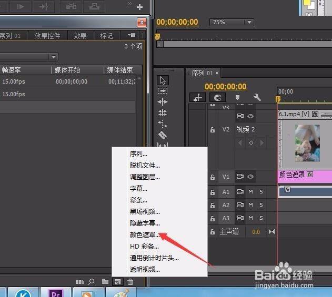Image resolution: width=332 pixels, height=297 pixels.
Task: Go to previous keyframe on V2
Action: pyautogui.click(x=240, y=143)
